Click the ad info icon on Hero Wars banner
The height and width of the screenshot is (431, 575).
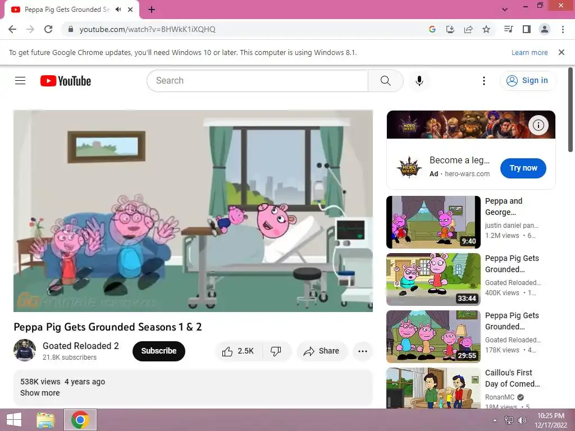pyautogui.click(x=539, y=125)
